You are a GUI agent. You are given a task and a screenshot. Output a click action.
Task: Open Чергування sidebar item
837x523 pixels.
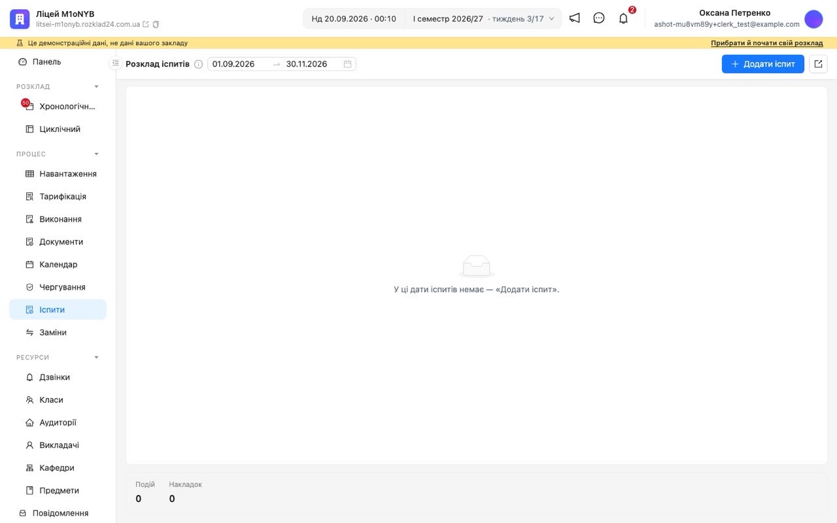pos(58,287)
